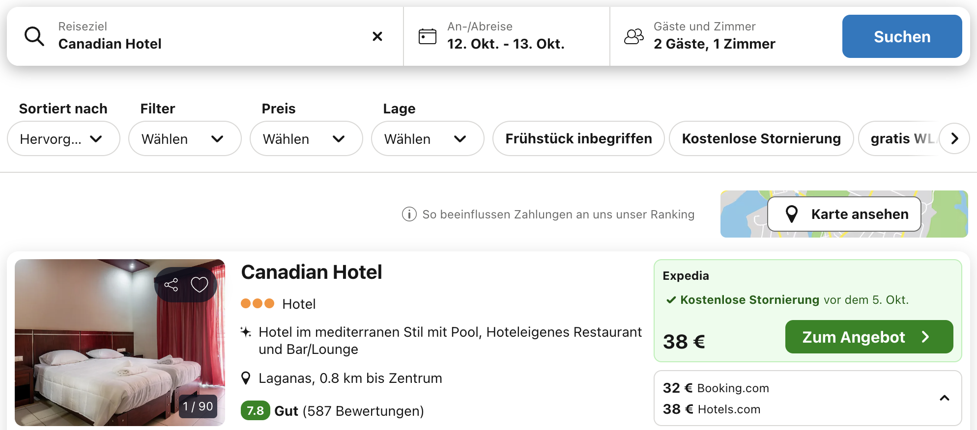Click the location pin next to Laganas

coord(246,378)
